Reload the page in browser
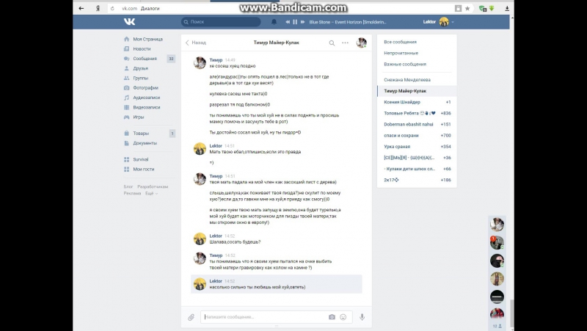Viewport: 587px width, 331px height. (112, 8)
